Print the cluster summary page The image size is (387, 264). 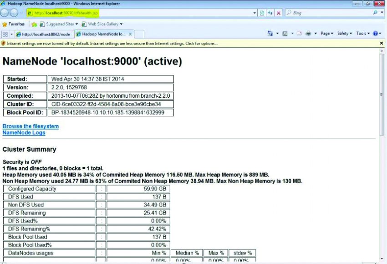[x=308, y=34]
